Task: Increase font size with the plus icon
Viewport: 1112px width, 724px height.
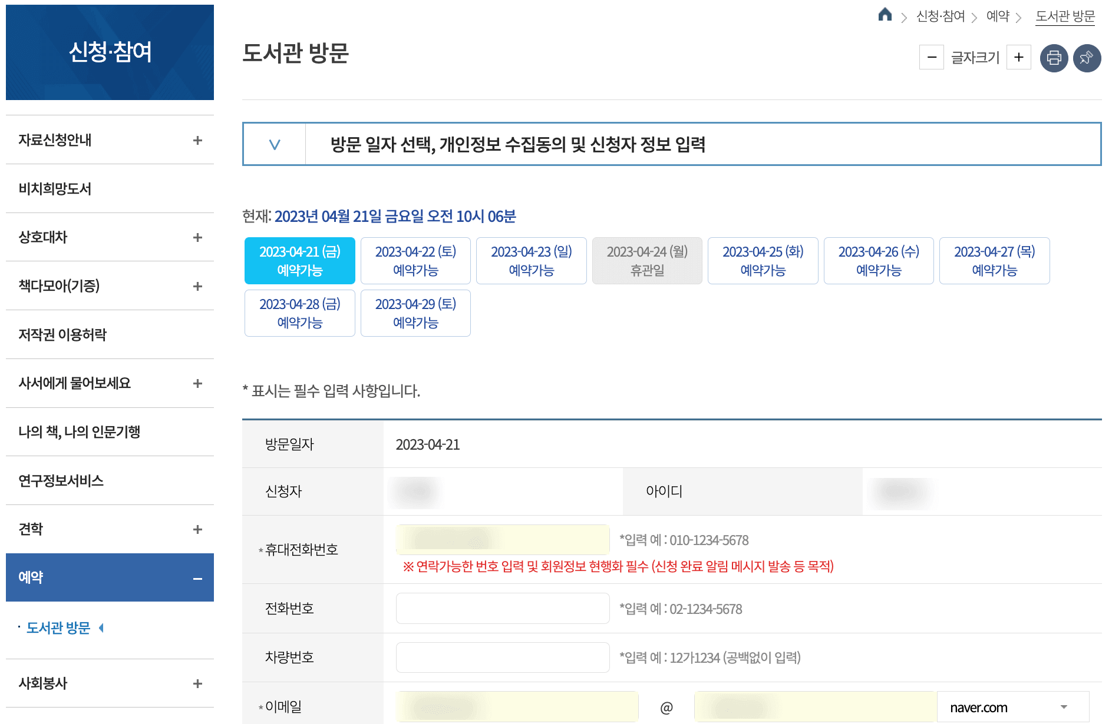Action: point(1019,57)
